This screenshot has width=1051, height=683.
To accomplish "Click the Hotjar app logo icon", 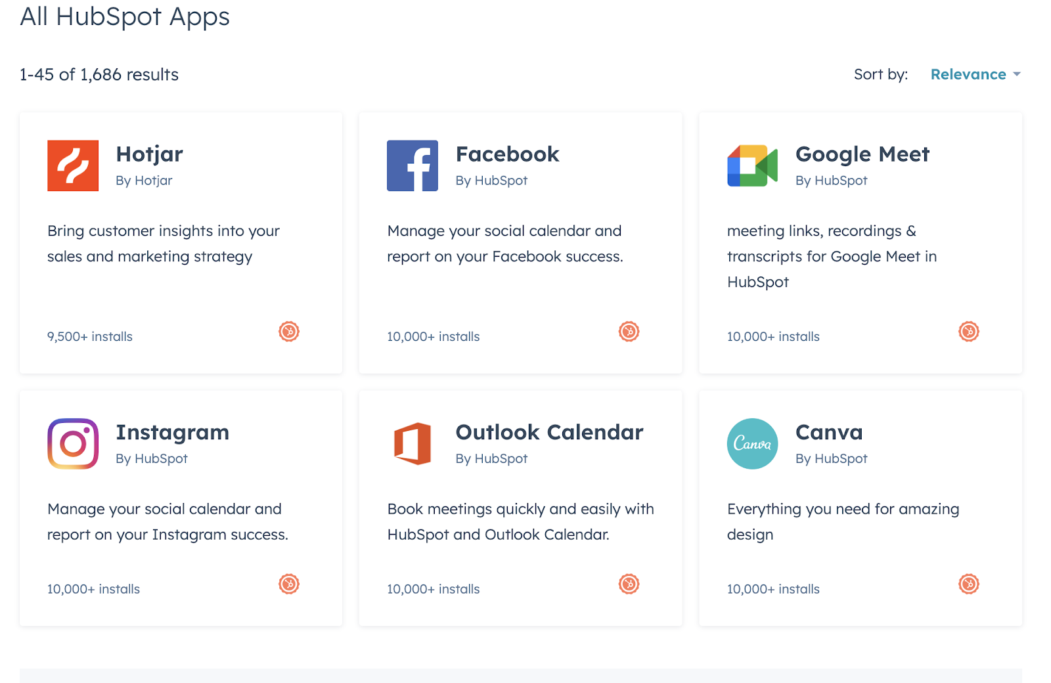I will click(73, 165).
